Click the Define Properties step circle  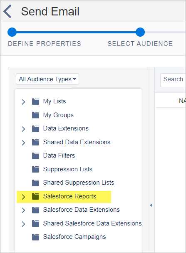click(x=12, y=32)
